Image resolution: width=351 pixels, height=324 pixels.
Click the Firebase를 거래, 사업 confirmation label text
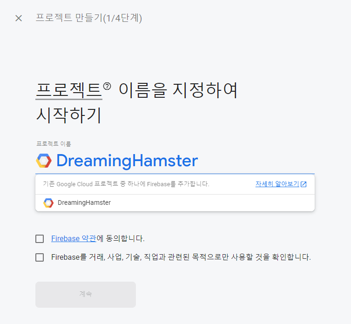pyautogui.click(x=181, y=257)
